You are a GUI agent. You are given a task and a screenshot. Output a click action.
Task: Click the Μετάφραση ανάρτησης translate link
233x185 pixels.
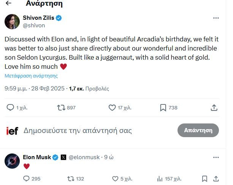(31, 76)
